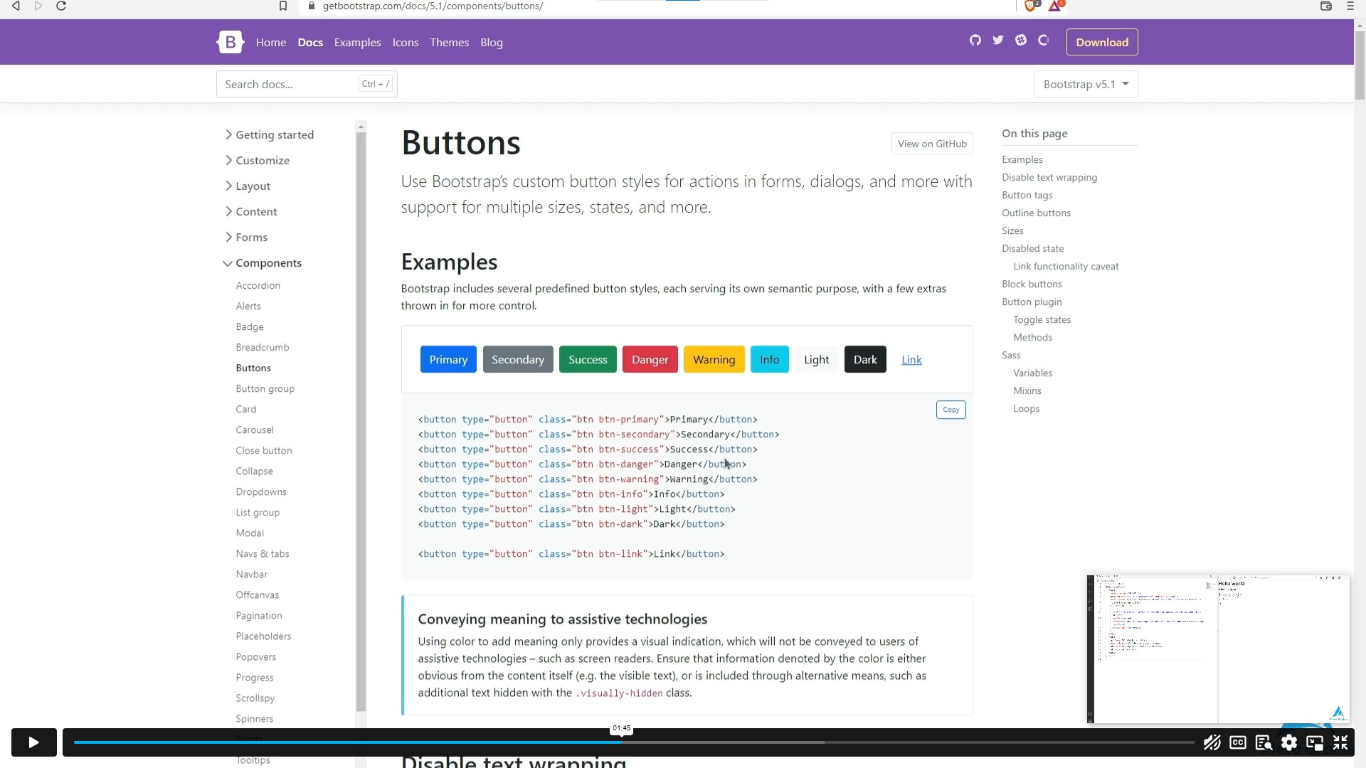Image resolution: width=1366 pixels, height=768 pixels.
Task: Click the Download button
Action: [x=1102, y=41]
